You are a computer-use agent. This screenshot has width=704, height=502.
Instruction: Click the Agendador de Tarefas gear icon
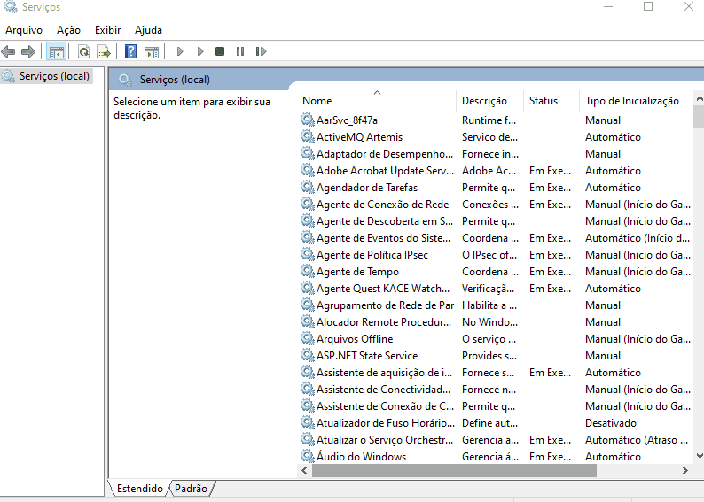307,187
